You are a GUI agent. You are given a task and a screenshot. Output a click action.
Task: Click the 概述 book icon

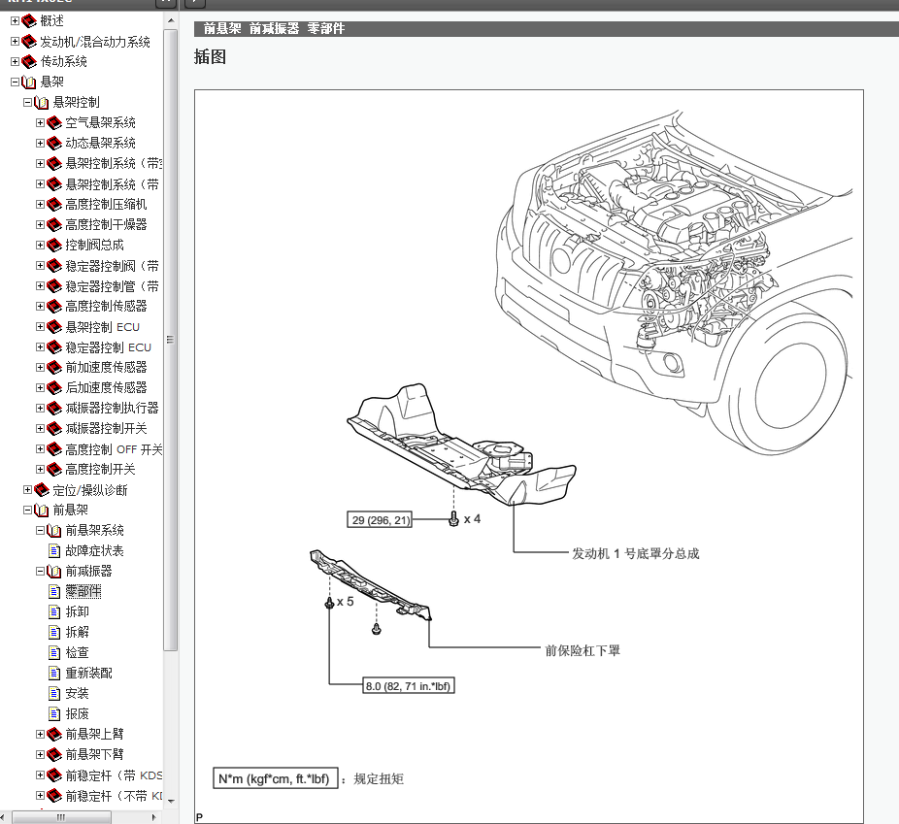coord(29,21)
